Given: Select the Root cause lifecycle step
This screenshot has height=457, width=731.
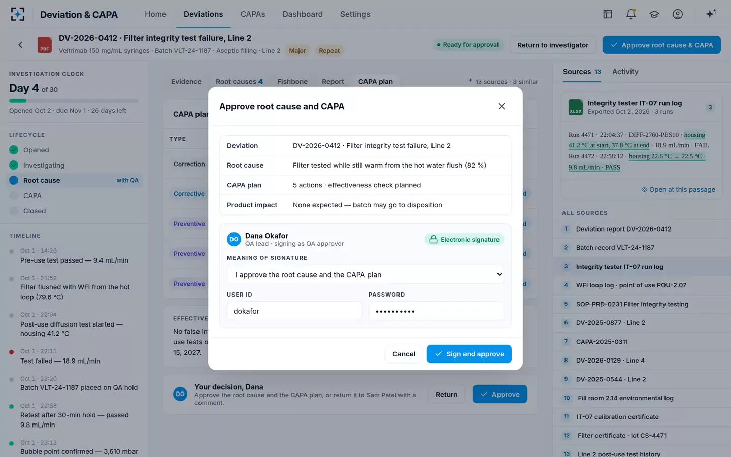Looking at the screenshot, I should click(74, 180).
